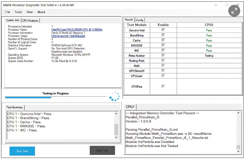Toggle the CPUFreq enable checkbox
The width and height of the screenshot is (245, 160).
[x=163, y=86]
